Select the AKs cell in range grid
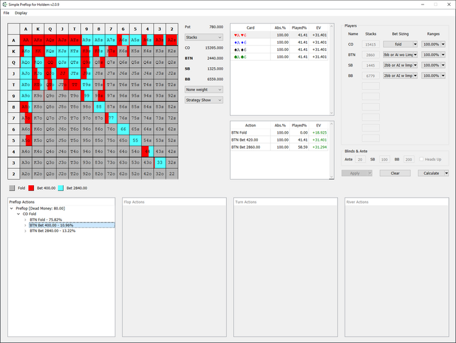The height and width of the screenshot is (343, 456). tap(38, 40)
